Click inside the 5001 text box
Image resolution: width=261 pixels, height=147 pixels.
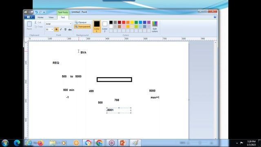[x=119, y=110]
